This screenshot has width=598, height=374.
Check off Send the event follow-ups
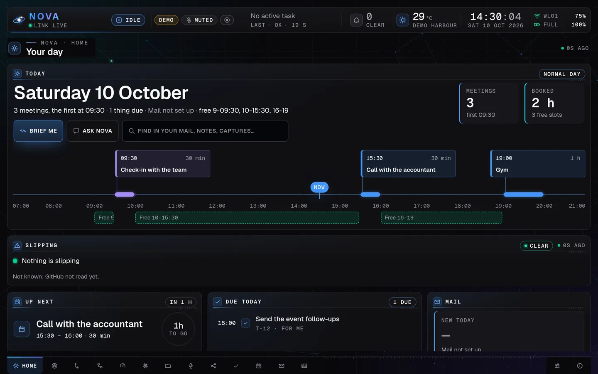click(246, 323)
